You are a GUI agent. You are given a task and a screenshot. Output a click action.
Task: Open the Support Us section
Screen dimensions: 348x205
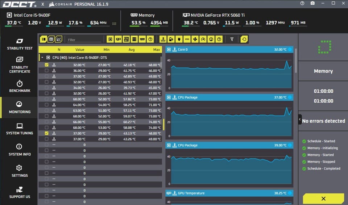(x=20, y=193)
